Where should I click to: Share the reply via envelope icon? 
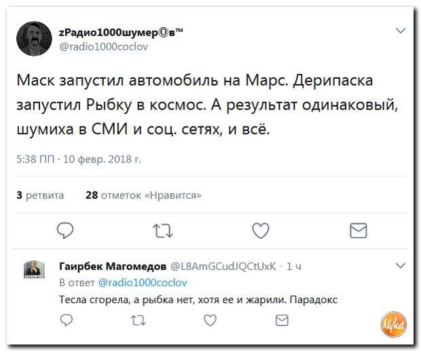[x=282, y=320]
